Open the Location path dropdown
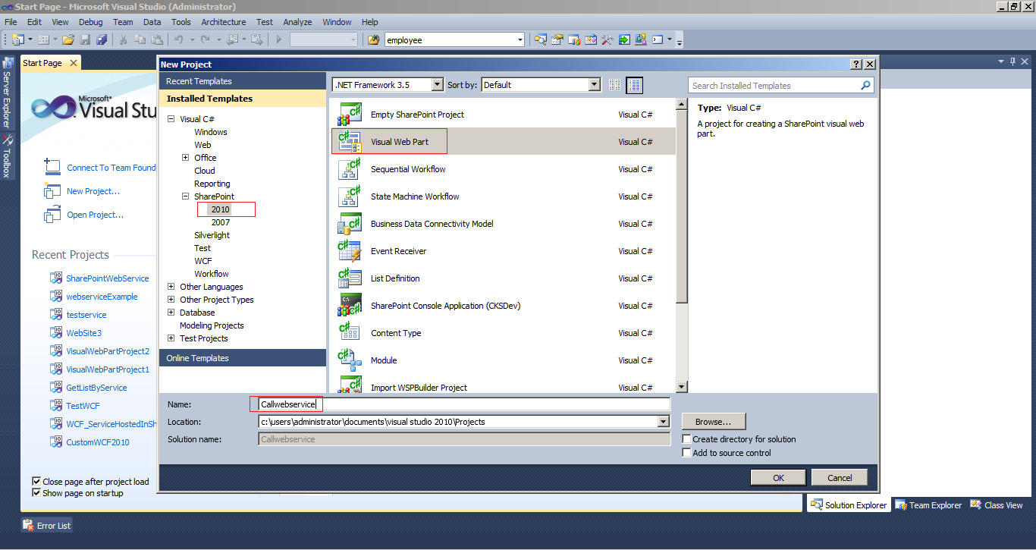 [x=664, y=422]
